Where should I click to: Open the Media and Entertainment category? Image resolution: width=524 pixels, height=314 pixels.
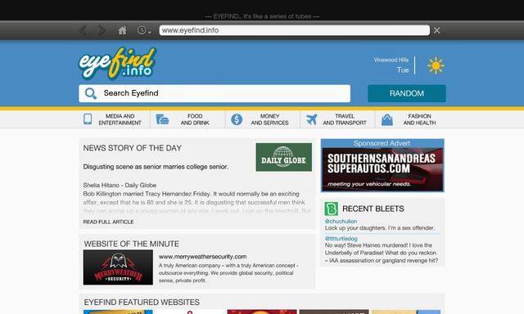click(113, 119)
